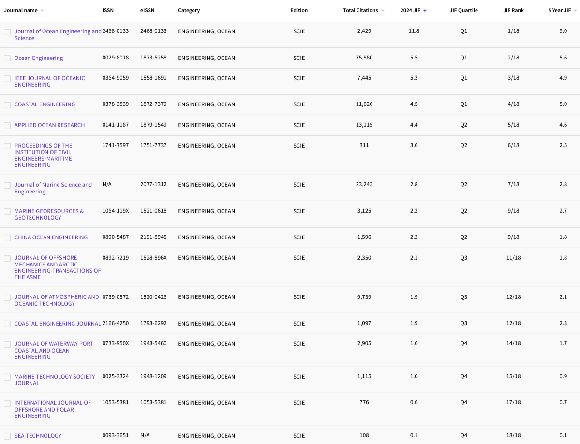
Task: Go to the COASTAL ENGINEERING JOURNAL link
Action: point(58,324)
